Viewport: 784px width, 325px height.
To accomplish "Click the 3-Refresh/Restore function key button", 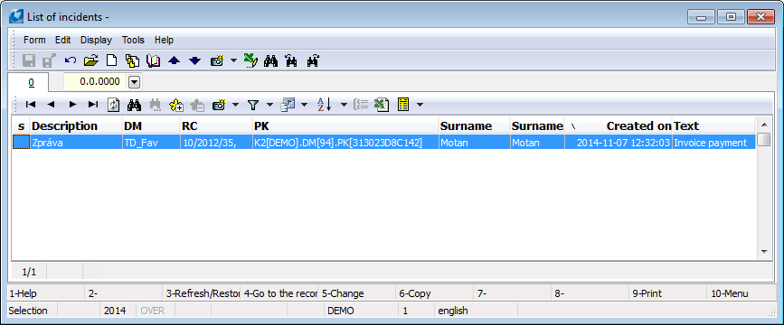I will coord(203,293).
